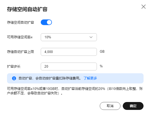Open the 10% threshold combo box

[69, 37]
